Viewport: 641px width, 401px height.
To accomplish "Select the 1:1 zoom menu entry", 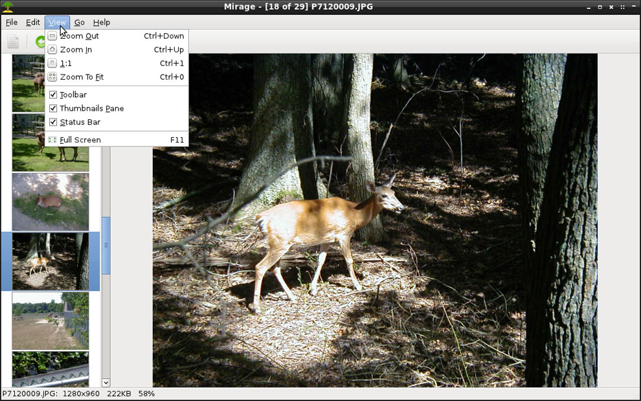I will (x=117, y=63).
